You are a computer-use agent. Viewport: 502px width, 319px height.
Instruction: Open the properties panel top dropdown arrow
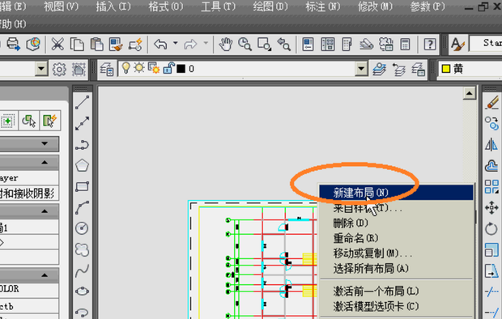[x=45, y=144]
